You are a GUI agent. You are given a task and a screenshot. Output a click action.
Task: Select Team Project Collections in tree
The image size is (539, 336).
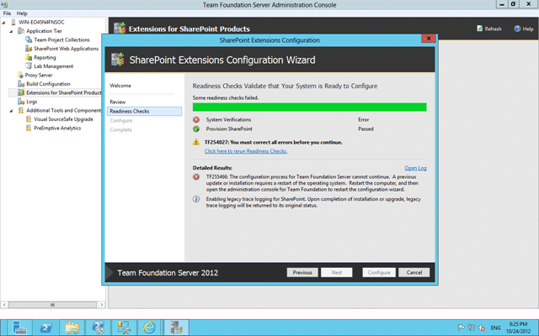tap(61, 39)
